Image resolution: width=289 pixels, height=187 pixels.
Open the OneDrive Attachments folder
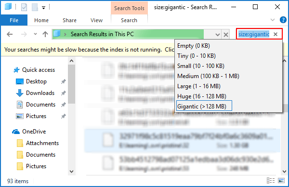[x=42, y=143]
